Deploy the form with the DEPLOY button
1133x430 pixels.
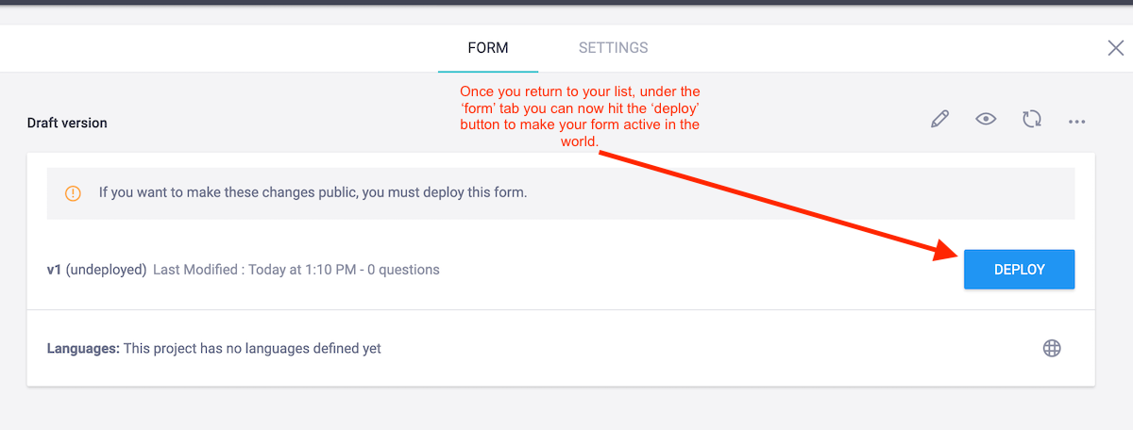(1020, 270)
